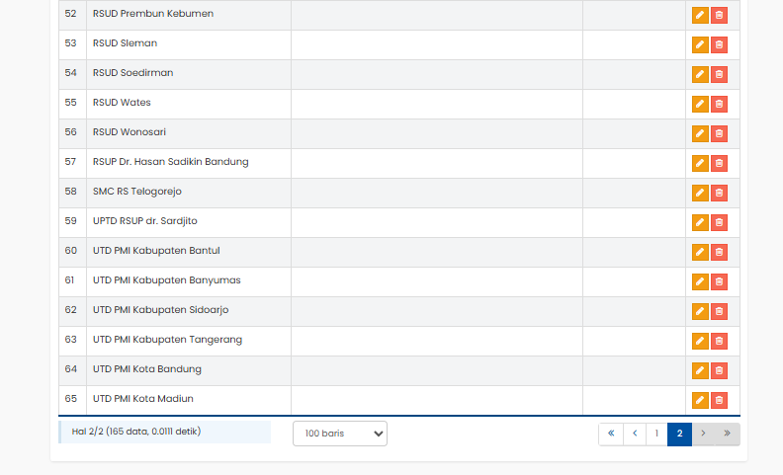Viewport: 783px width, 475px height.
Task: Click UTD PMI Kabupaten Tangerang name cell
Action: click(167, 340)
